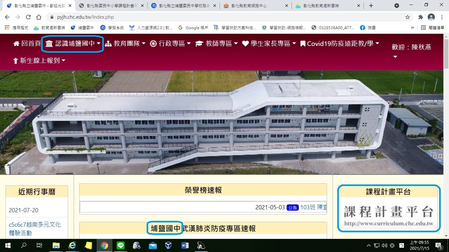Go back with the browser back arrow

click(x=7, y=17)
